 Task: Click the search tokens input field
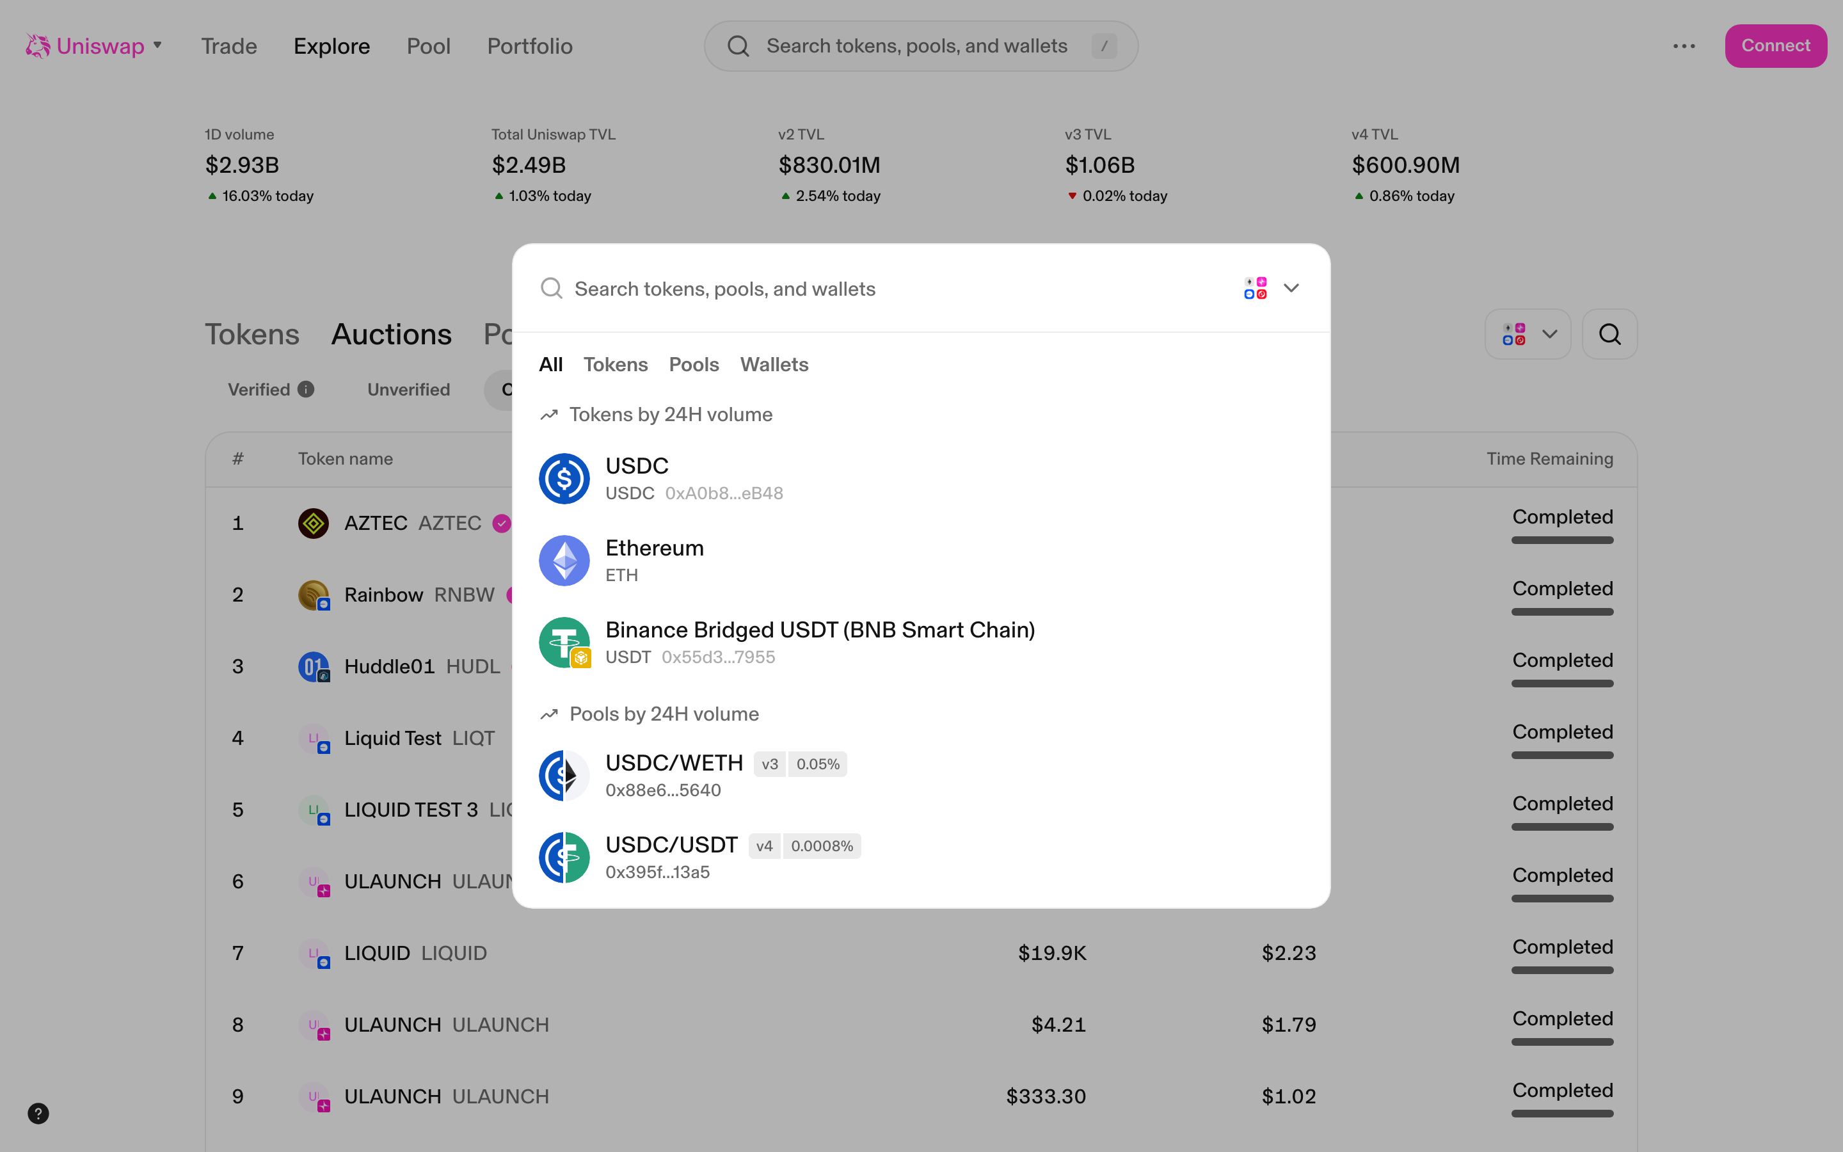pos(838,288)
